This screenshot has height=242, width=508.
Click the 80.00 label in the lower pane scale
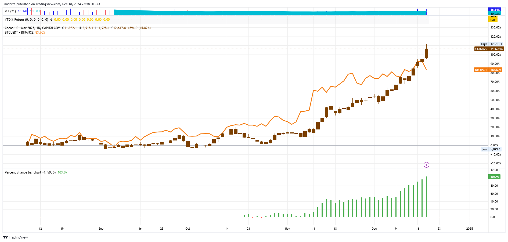[x=494, y=186]
